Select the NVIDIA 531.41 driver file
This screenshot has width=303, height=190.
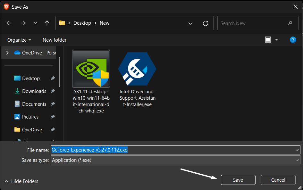(x=91, y=69)
